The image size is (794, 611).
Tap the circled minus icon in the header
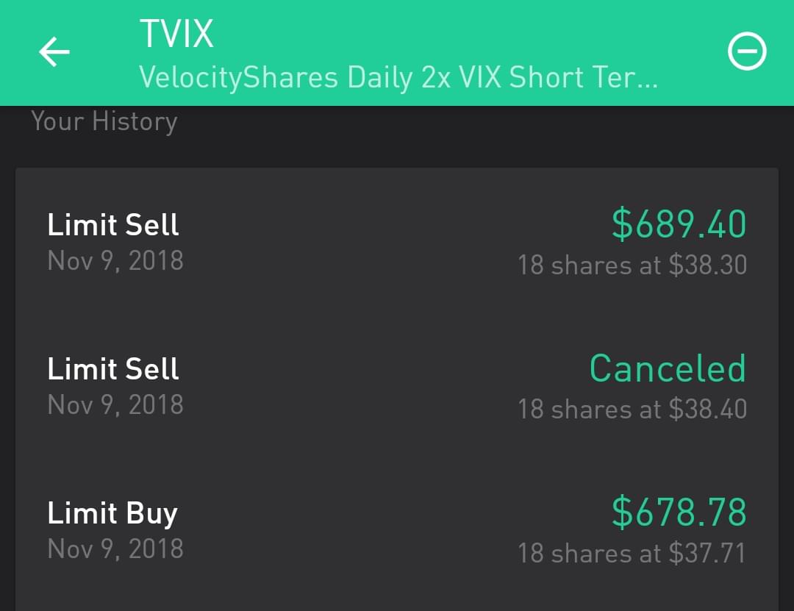pos(746,52)
